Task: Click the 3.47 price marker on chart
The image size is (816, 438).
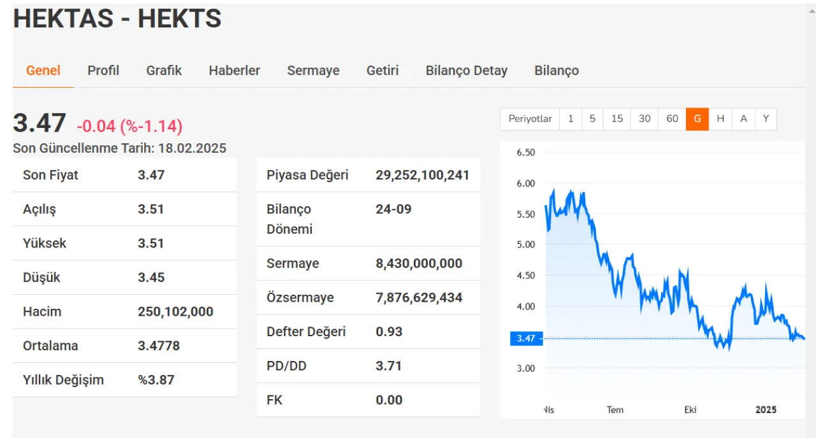Action: coord(526,339)
